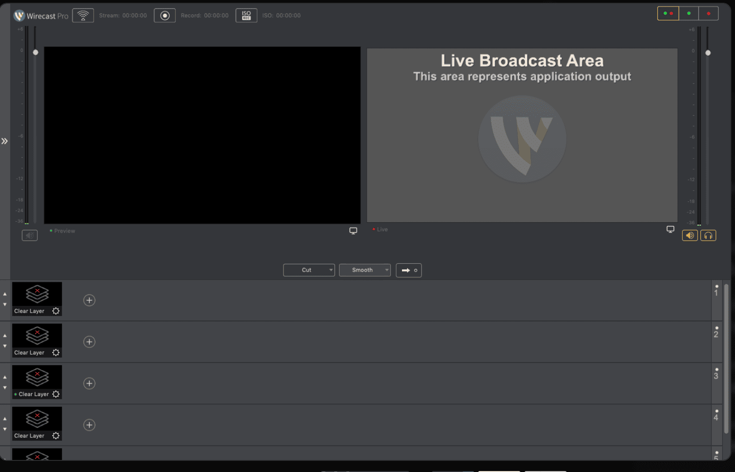The width and height of the screenshot is (735, 472).
Task: Click the layers panel vertical scrollbar
Action: (726, 359)
